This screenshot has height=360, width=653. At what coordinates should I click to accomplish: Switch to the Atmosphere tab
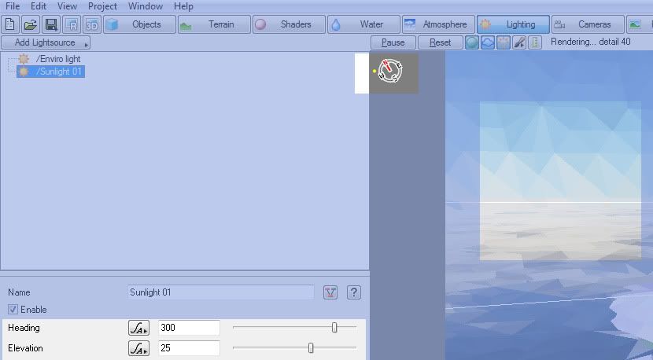click(438, 24)
